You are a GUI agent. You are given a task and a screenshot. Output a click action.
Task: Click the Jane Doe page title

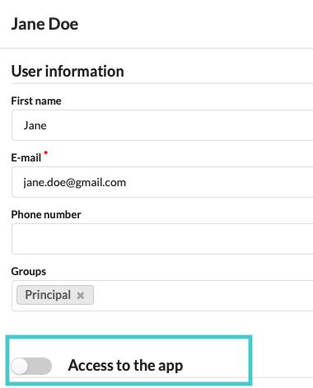[x=44, y=24]
